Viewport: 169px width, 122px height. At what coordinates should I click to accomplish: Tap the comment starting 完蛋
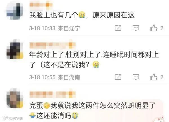92,111
